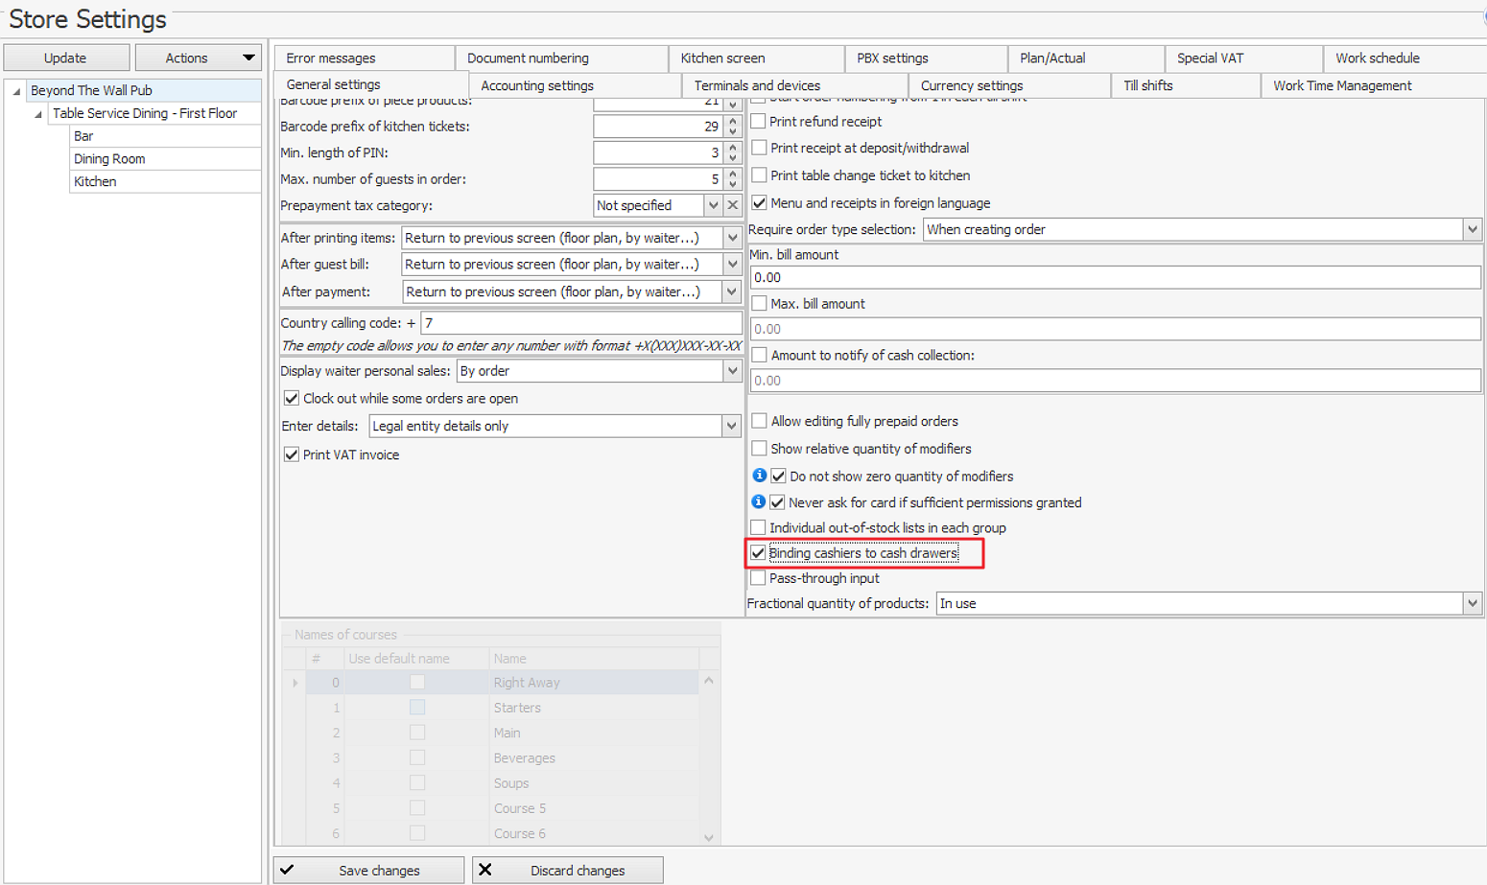Image resolution: width=1487 pixels, height=885 pixels.
Task: Click Save changes button
Action: pyautogui.click(x=369, y=871)
